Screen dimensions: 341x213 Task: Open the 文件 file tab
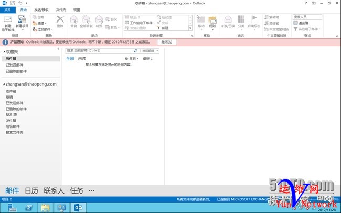(8, 10)
